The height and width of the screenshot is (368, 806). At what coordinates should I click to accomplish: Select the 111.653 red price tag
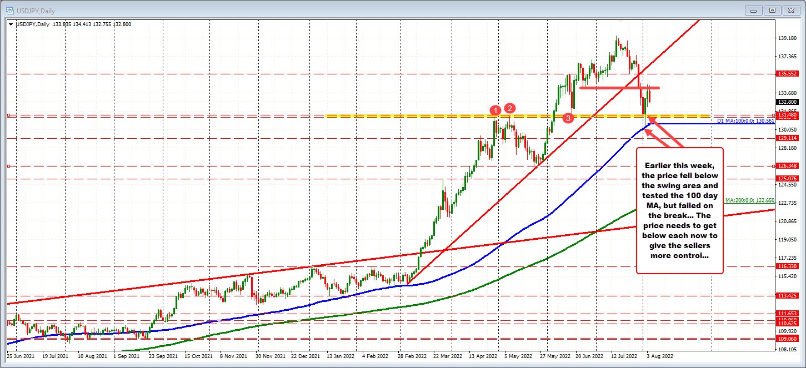coord(787,314)
